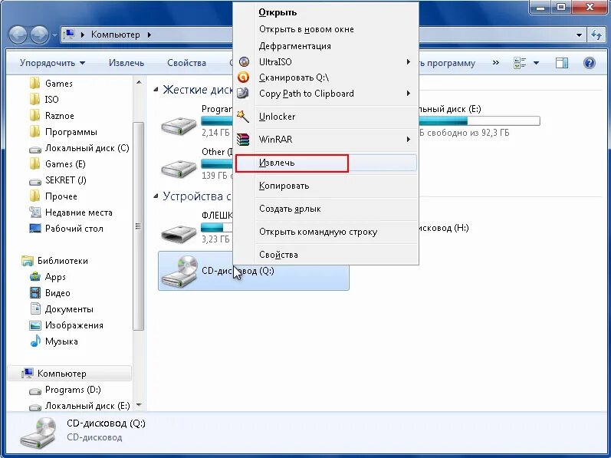This screenshot has height=458, width=611.
Task: Click navigation pane scroll down arrow
Action: click(x=139, y=405)
